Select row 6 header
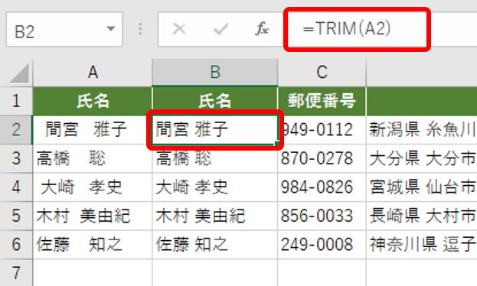The height and width of the screenshot is (286, 477). [x=16, y=245]
